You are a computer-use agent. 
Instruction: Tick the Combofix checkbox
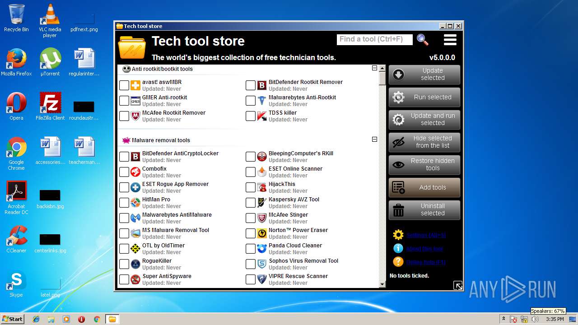124,172
